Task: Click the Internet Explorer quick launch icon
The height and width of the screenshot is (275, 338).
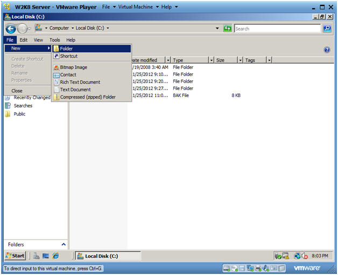Action: (55, 256)
